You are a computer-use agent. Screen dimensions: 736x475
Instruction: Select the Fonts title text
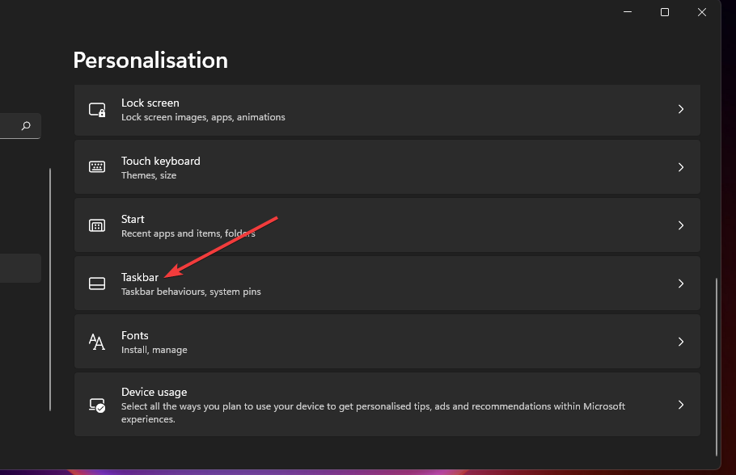tap(135, 335)
